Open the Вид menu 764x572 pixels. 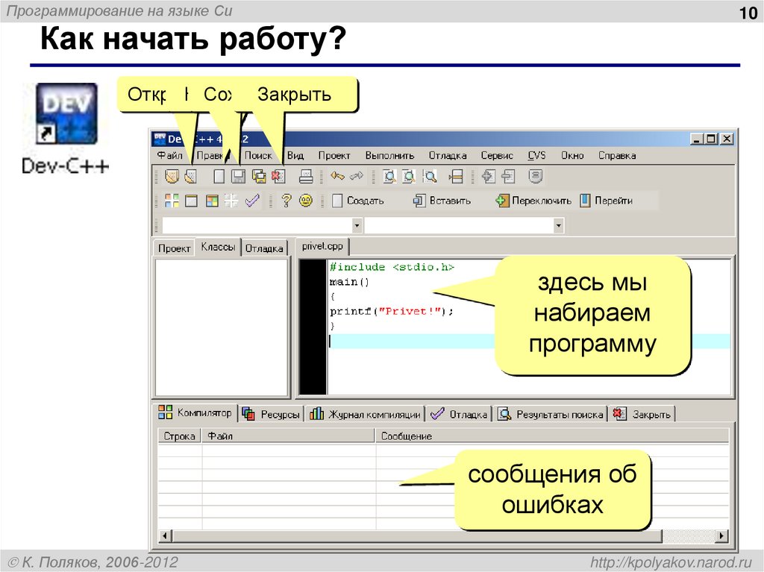(295, 155)
